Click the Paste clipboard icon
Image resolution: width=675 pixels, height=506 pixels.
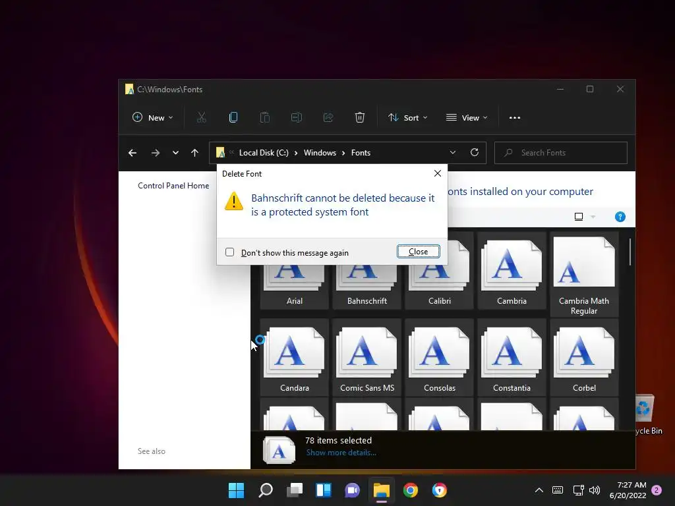click(265, 117)
